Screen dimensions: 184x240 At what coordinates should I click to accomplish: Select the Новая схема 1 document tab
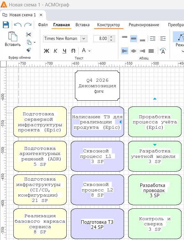[23, 15]
